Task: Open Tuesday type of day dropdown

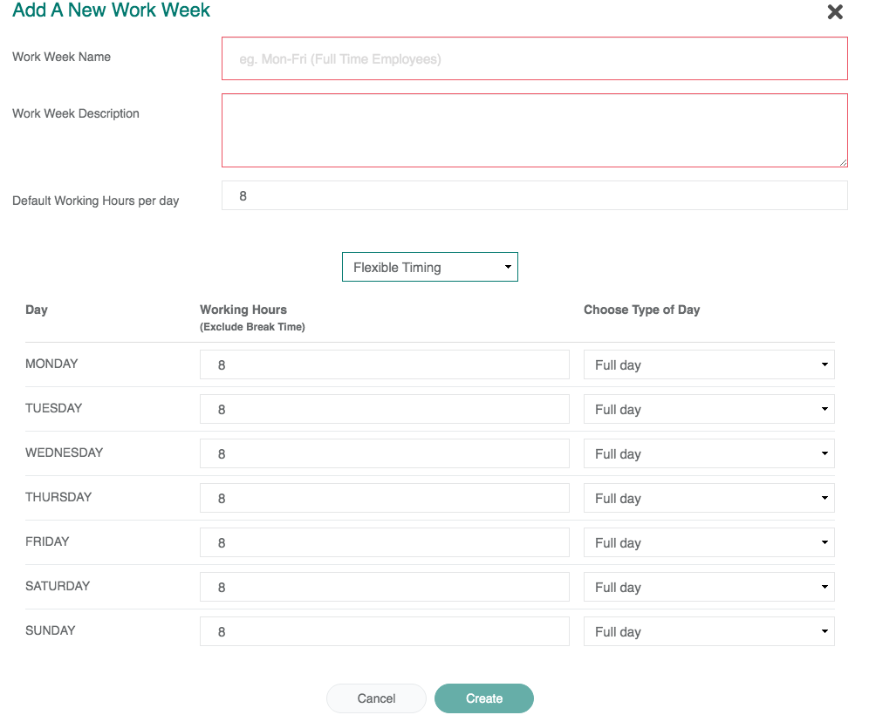Action: click(708, 409)
